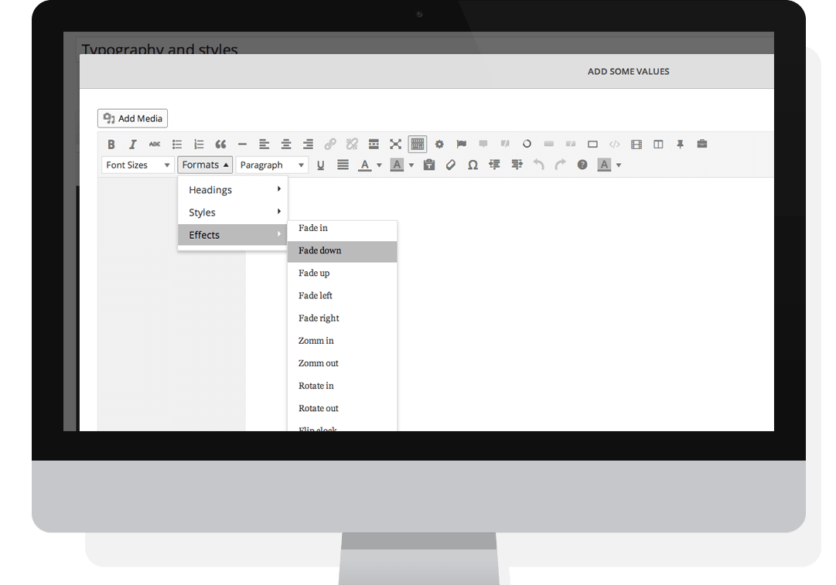
Task: Click the paste as text clipboard icon
Action: 429,165
